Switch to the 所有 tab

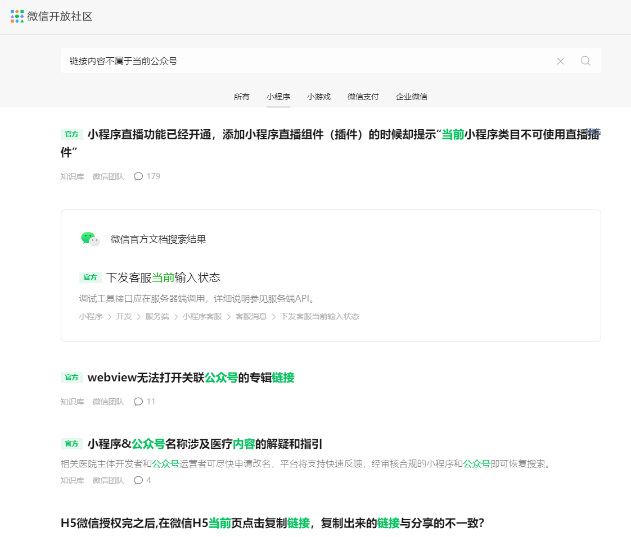241,97
